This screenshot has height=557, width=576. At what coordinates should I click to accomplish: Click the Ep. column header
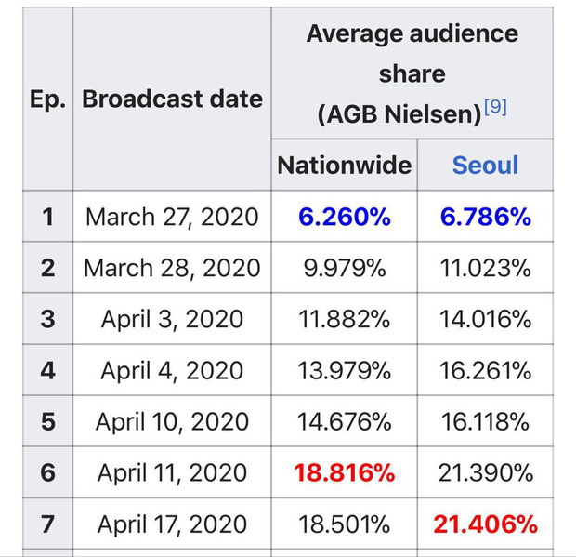47,99
